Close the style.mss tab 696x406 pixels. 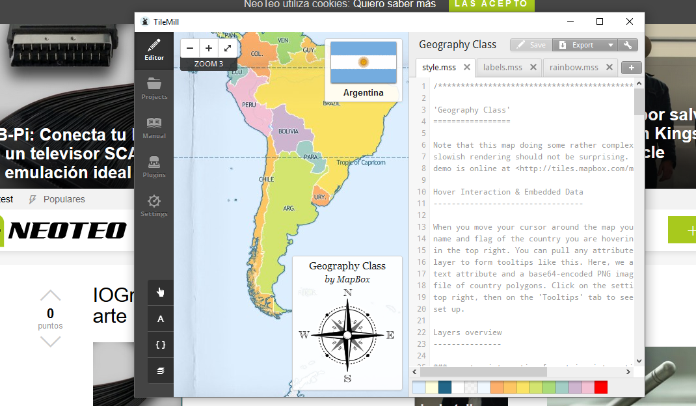coord(466,67)
